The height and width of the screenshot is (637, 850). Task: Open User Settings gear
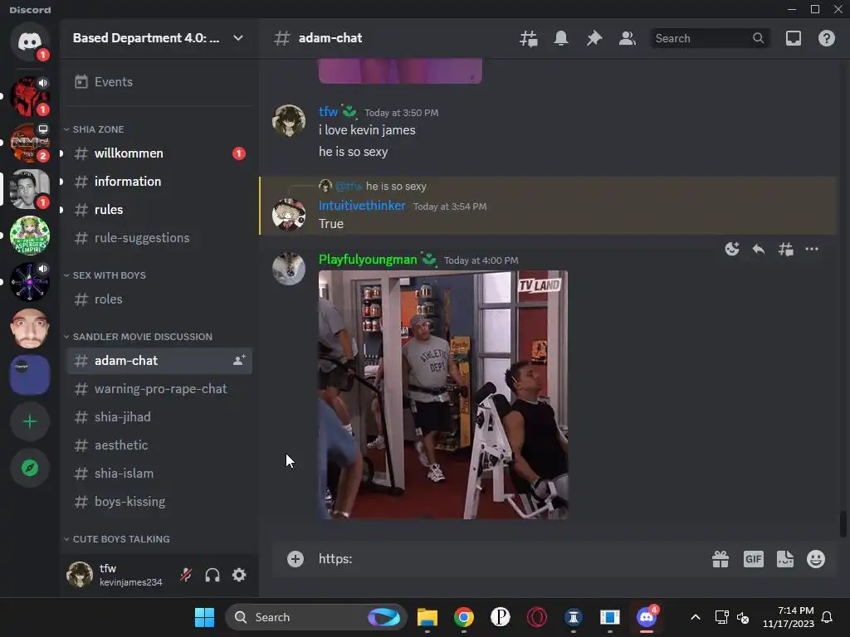point(239,575)
